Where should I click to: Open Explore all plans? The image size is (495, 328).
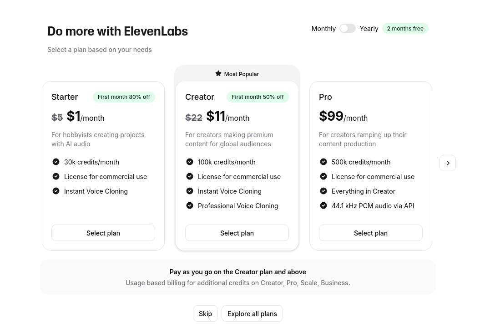click(x=252, y=313)
